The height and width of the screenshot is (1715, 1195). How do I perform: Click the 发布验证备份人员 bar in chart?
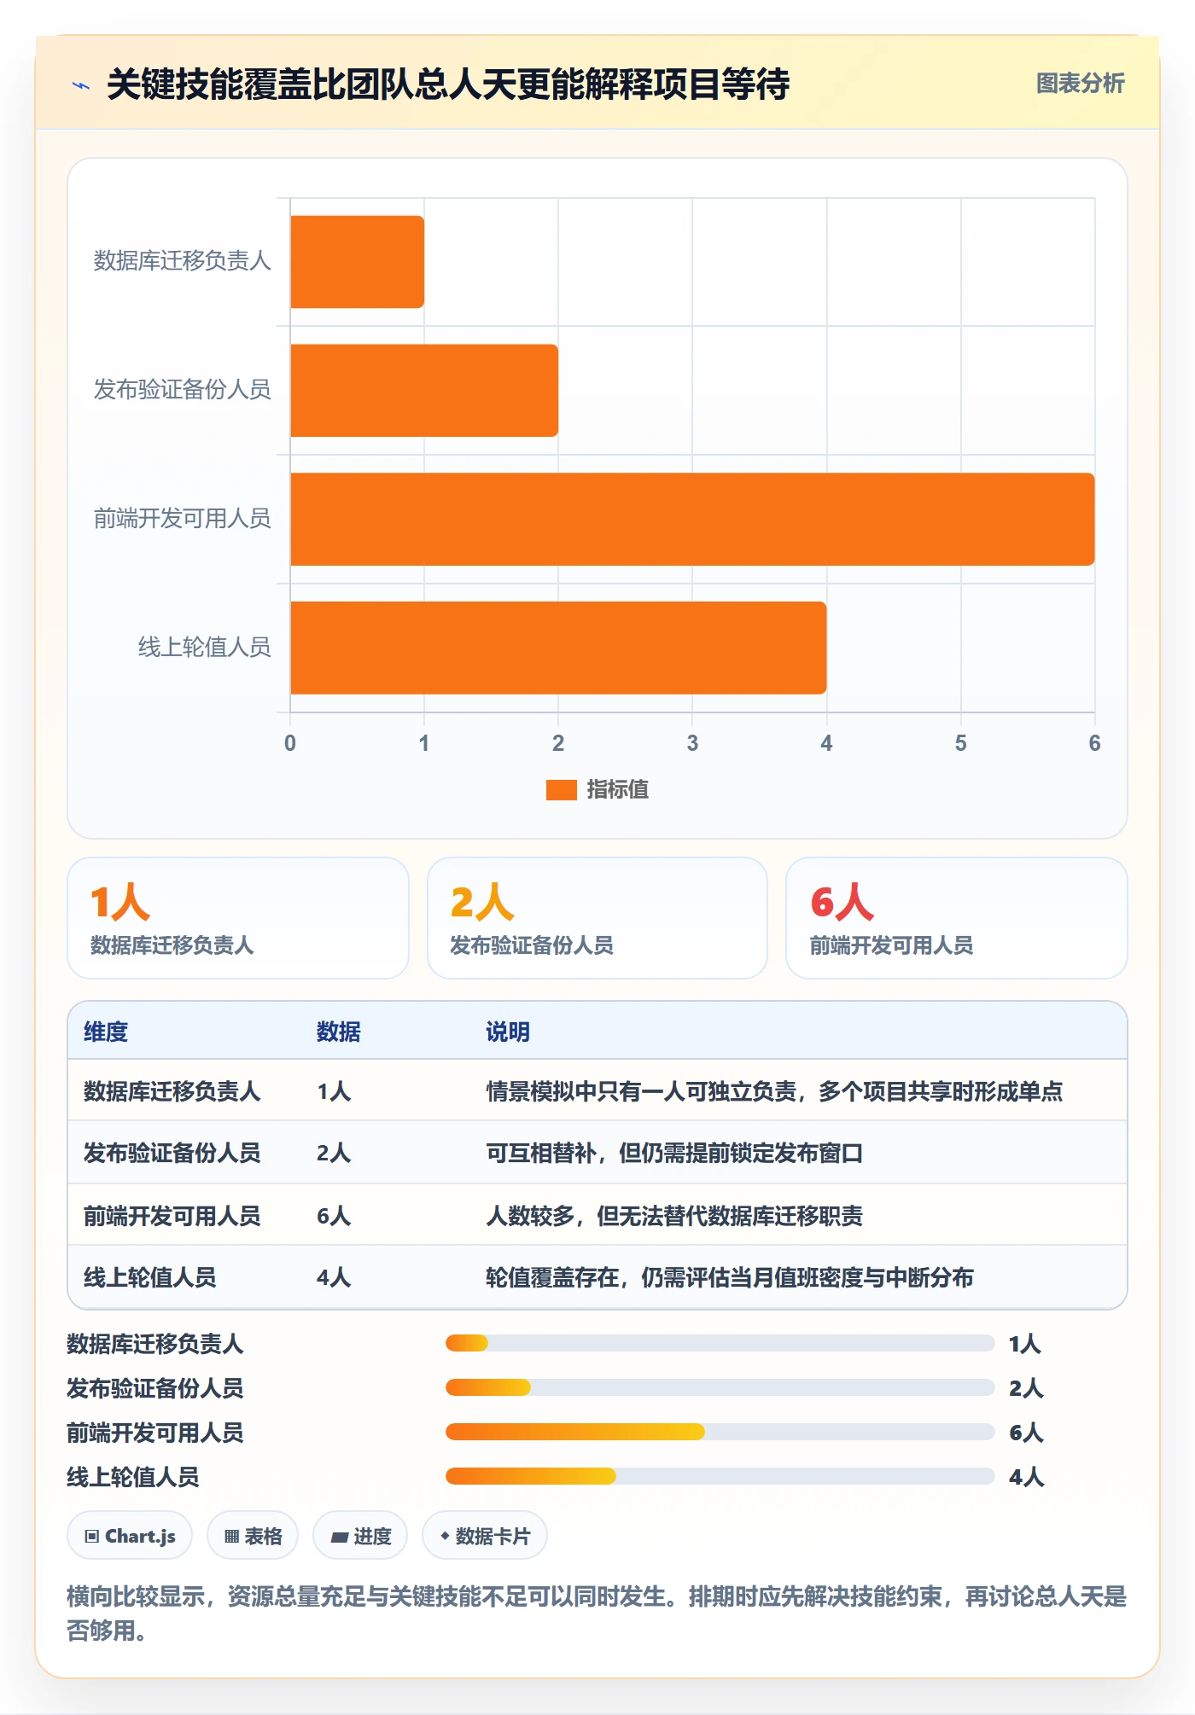[x=424, y=391]
